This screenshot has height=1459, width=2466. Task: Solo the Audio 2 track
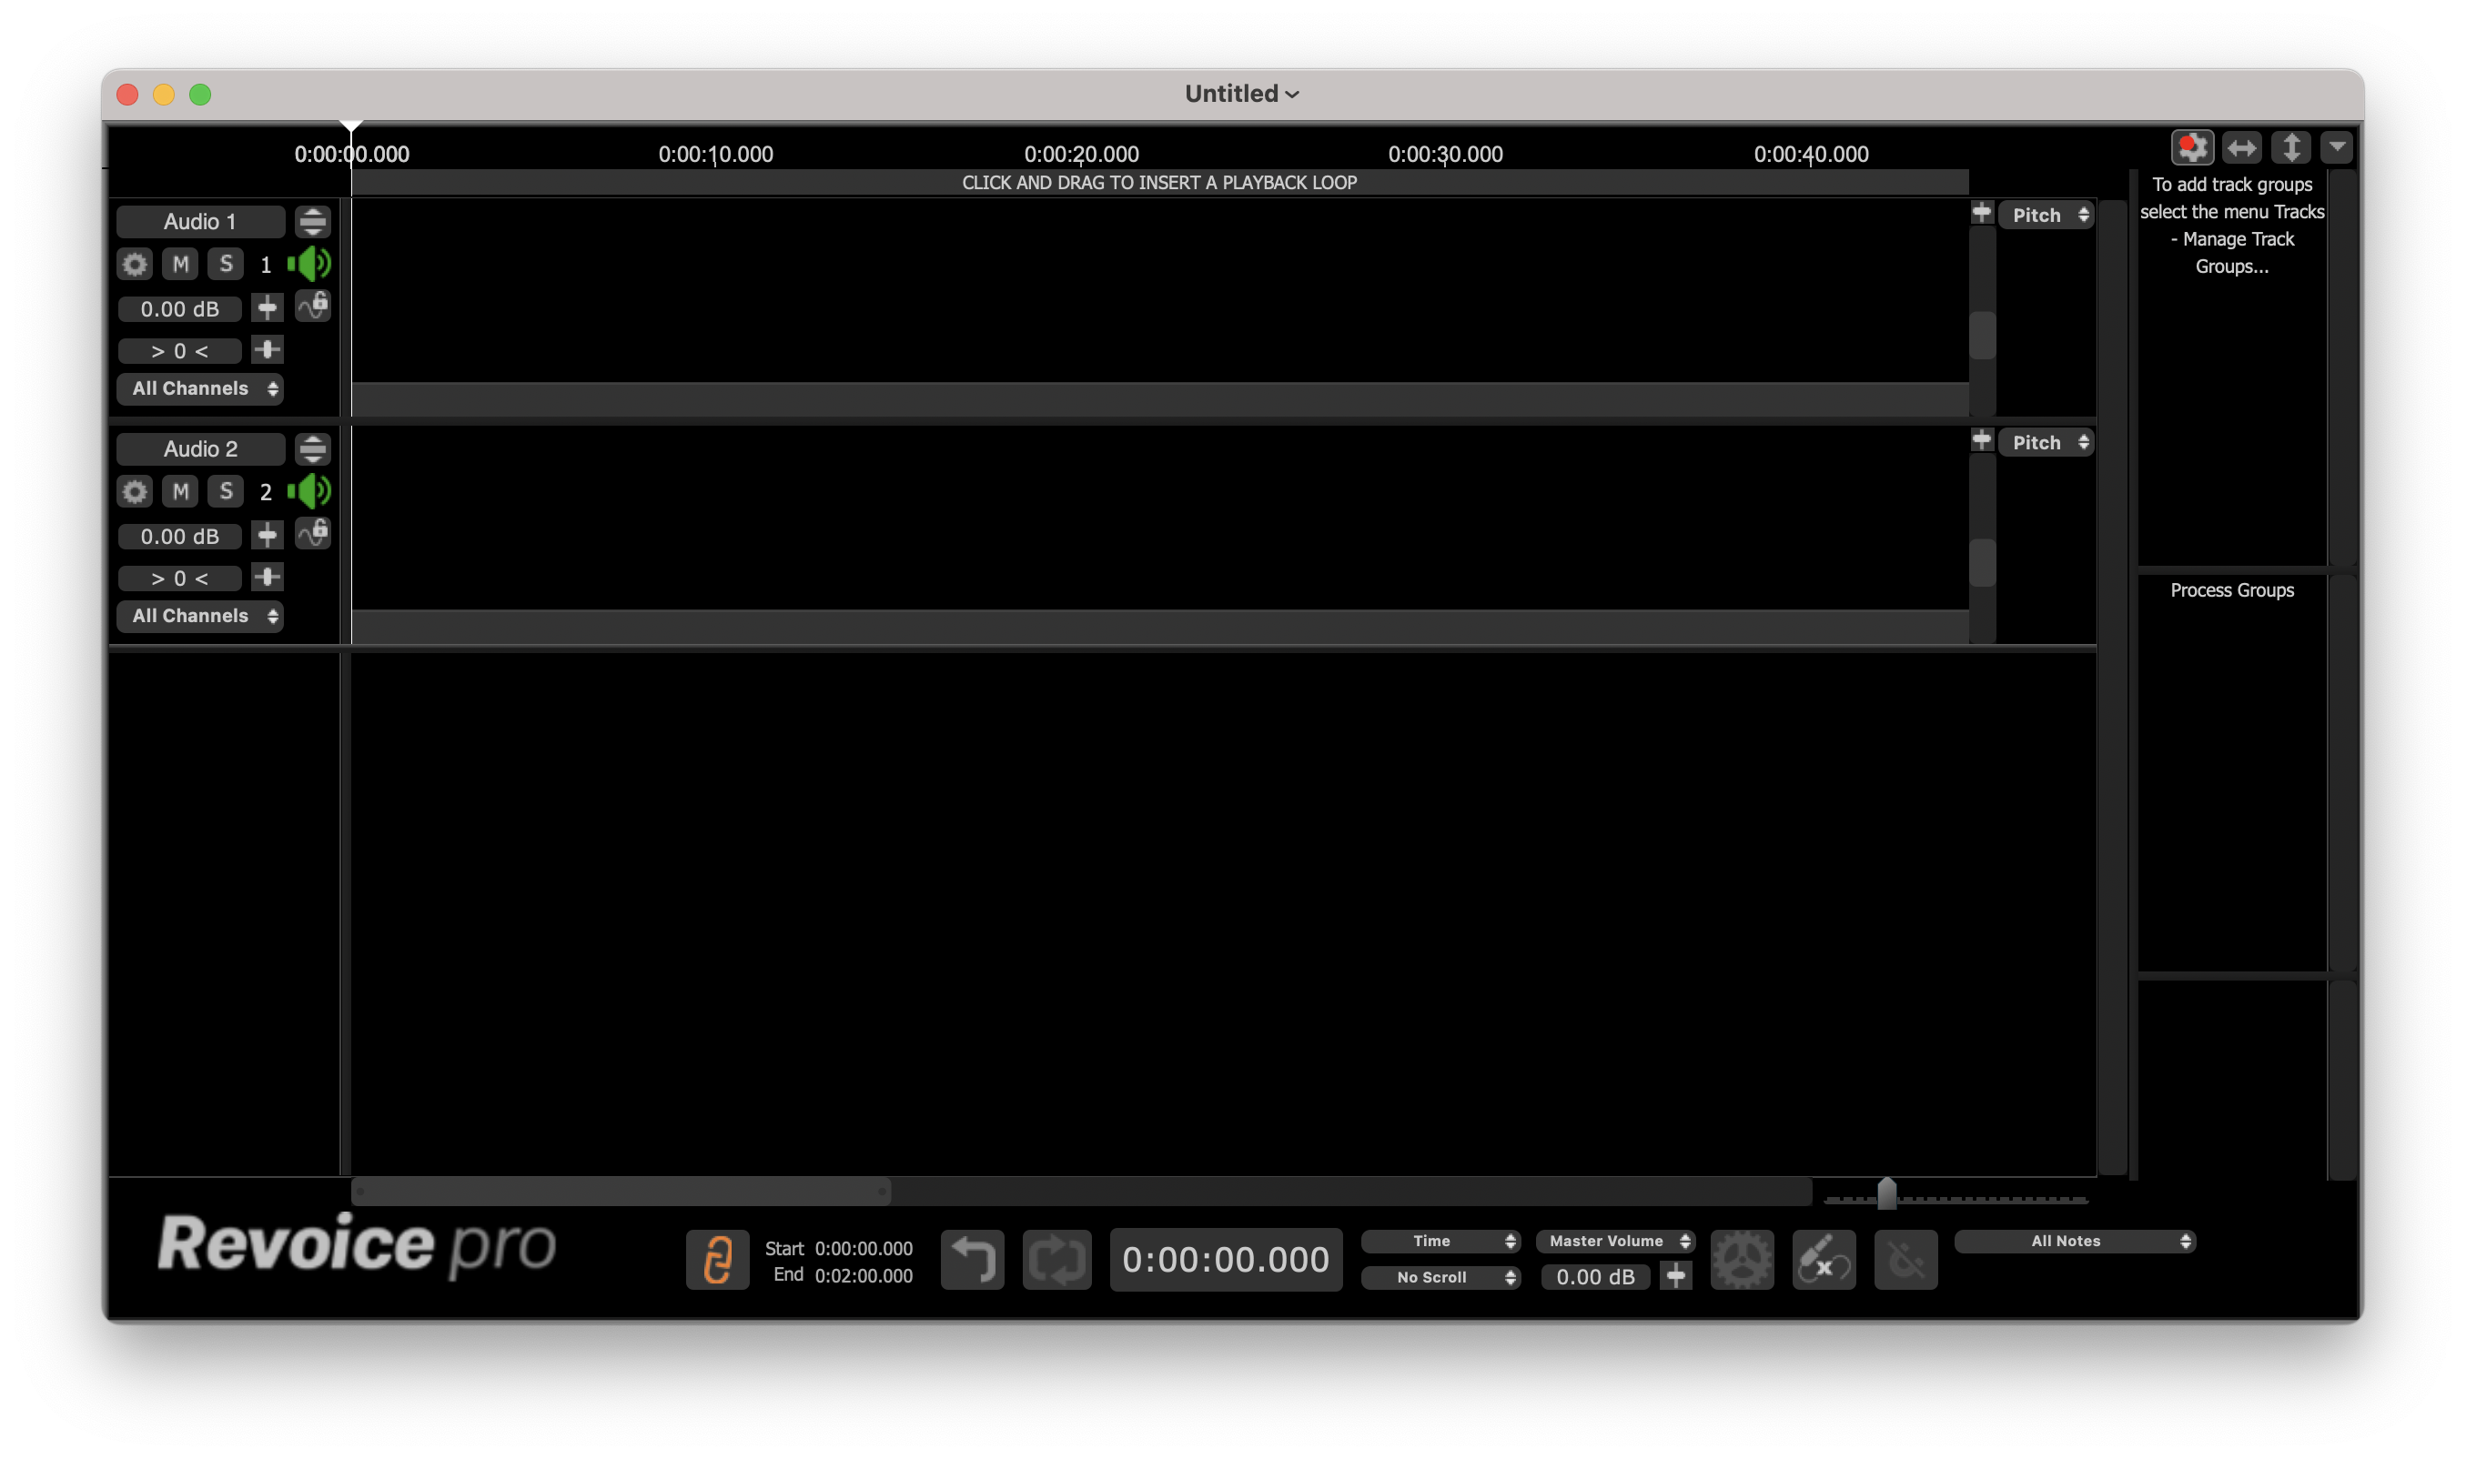227,491
